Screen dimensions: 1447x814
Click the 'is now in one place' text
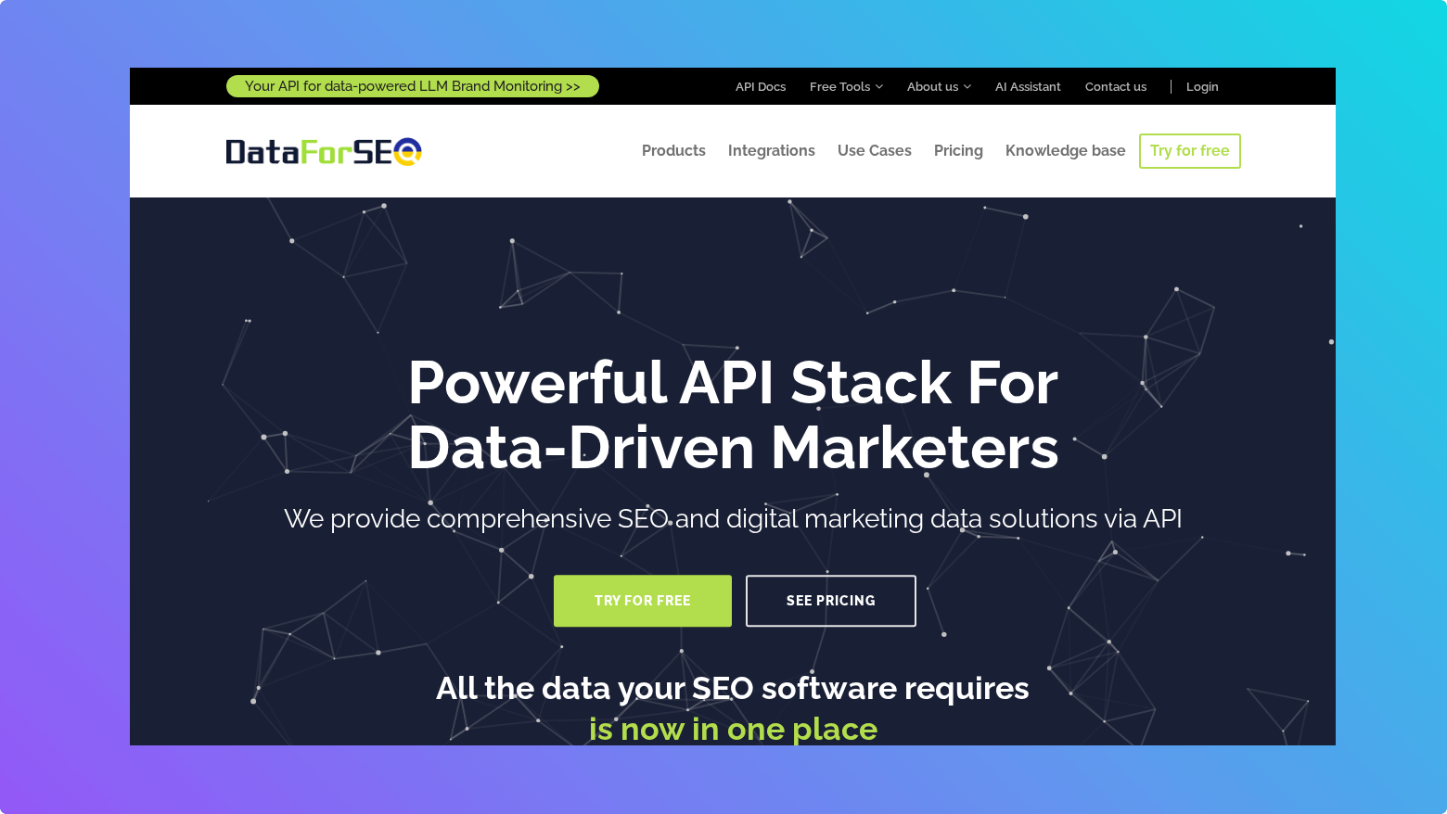(x=733, y=729)
